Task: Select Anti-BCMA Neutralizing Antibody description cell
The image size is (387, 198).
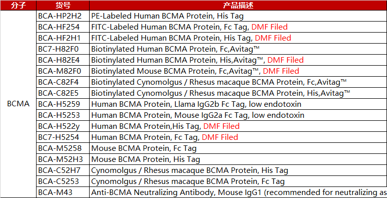Action: (238, 192)
